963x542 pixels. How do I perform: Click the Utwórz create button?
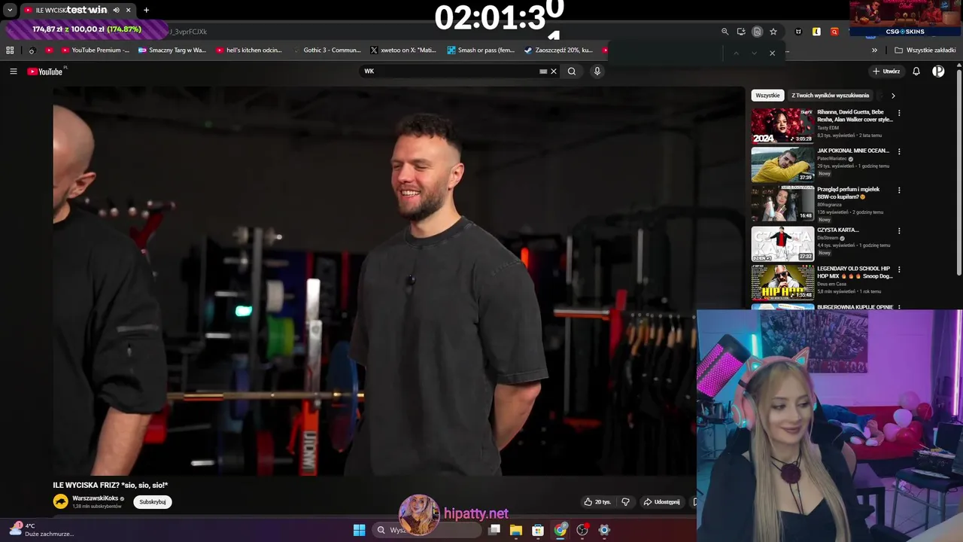(x=886, y=72)
